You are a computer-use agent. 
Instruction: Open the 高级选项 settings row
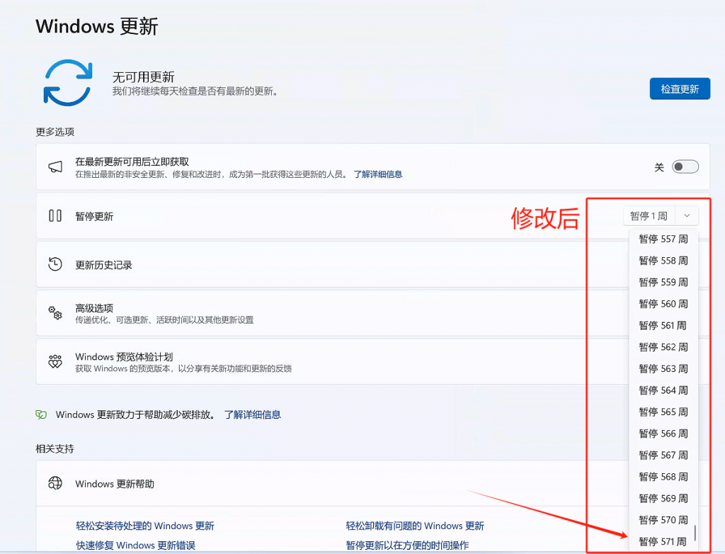point(372,313)
